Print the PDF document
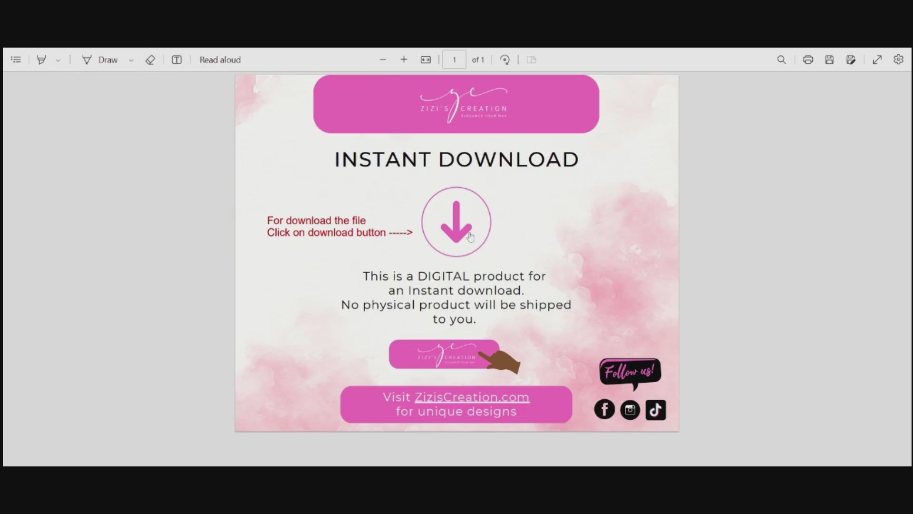This screenshot has width=913, height=514. coord(807,59)
